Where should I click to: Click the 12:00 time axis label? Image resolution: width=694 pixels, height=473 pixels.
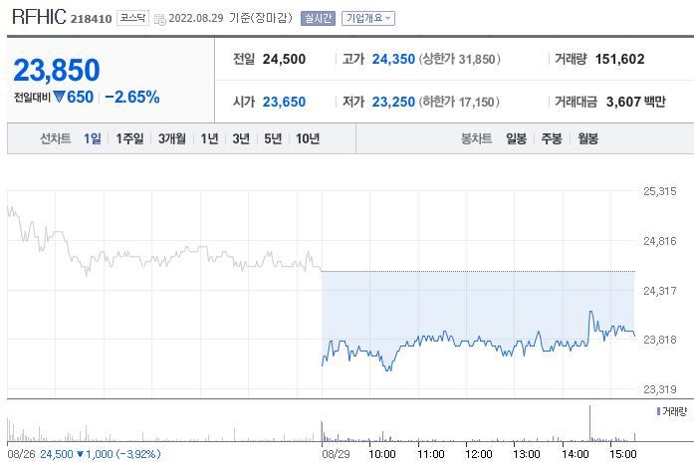(x=479, y=454)
